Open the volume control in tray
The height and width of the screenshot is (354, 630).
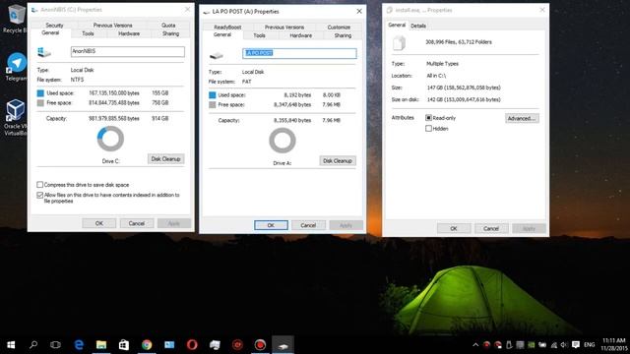[x=564, y=345]
